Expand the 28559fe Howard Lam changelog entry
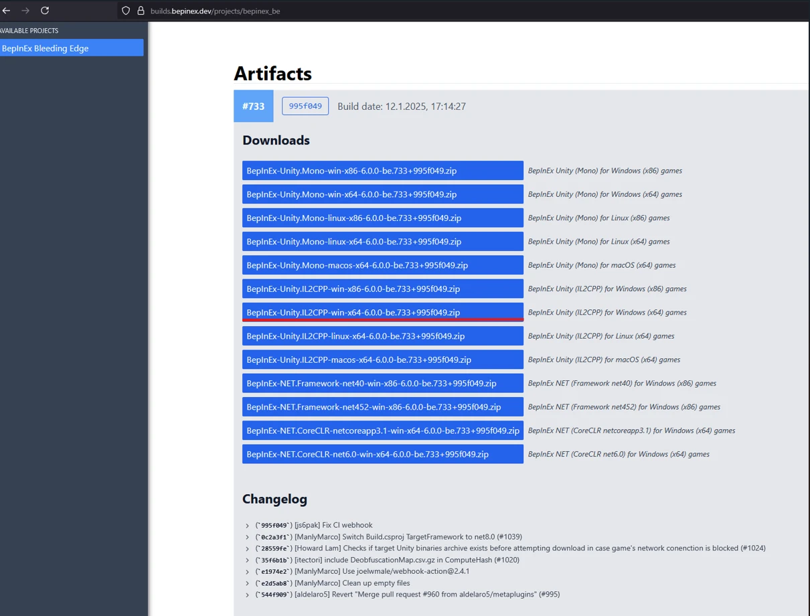810x616 pixels. [x=247, y=548]
